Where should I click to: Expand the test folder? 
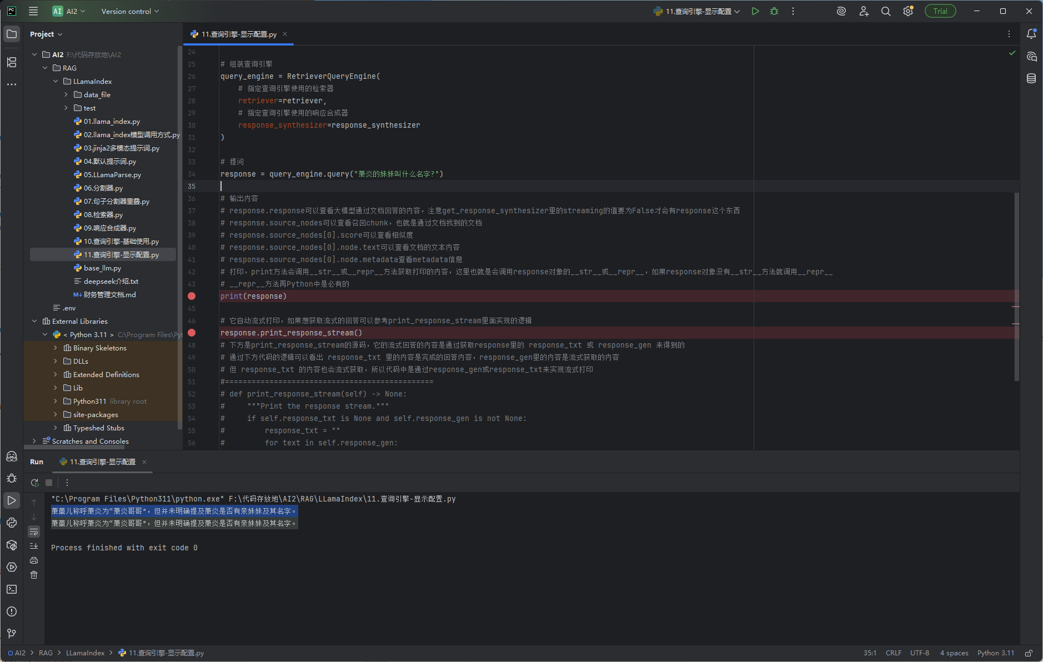coord(66,108)
